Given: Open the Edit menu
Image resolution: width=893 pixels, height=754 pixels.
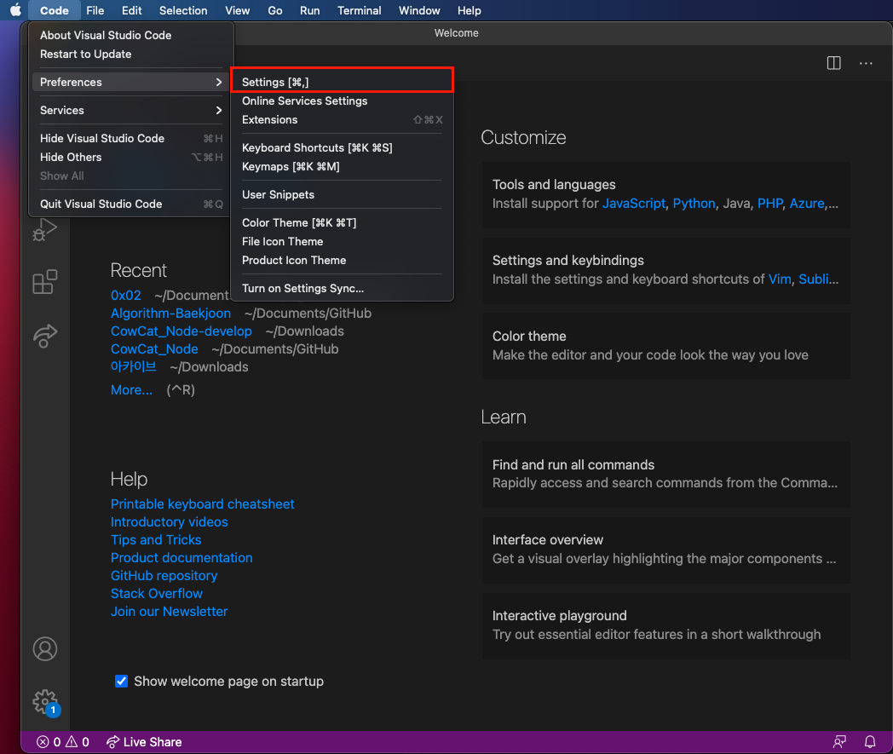Looking at the screenshot, I should tap(131, 10).
